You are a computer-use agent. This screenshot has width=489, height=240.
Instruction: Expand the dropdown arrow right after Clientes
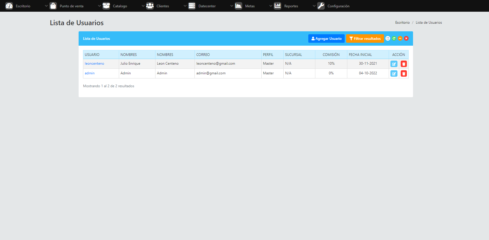tap(185, 6)
